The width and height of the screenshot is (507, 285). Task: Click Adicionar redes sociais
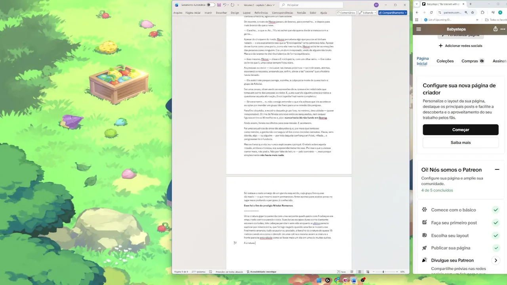(460, 46)
